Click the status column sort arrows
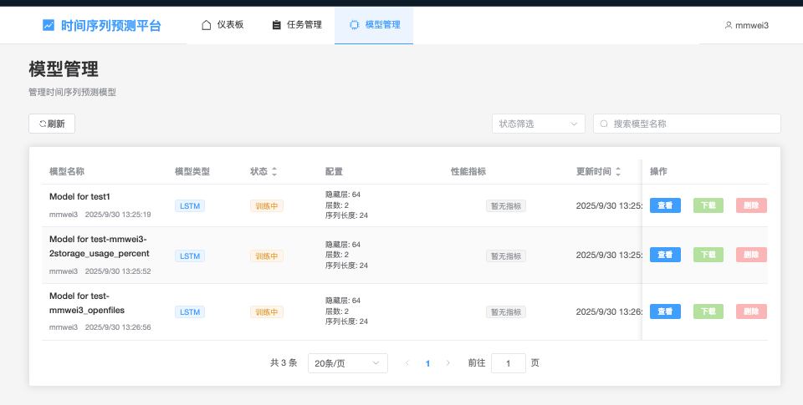803x405 pixels. coord(274,172)
